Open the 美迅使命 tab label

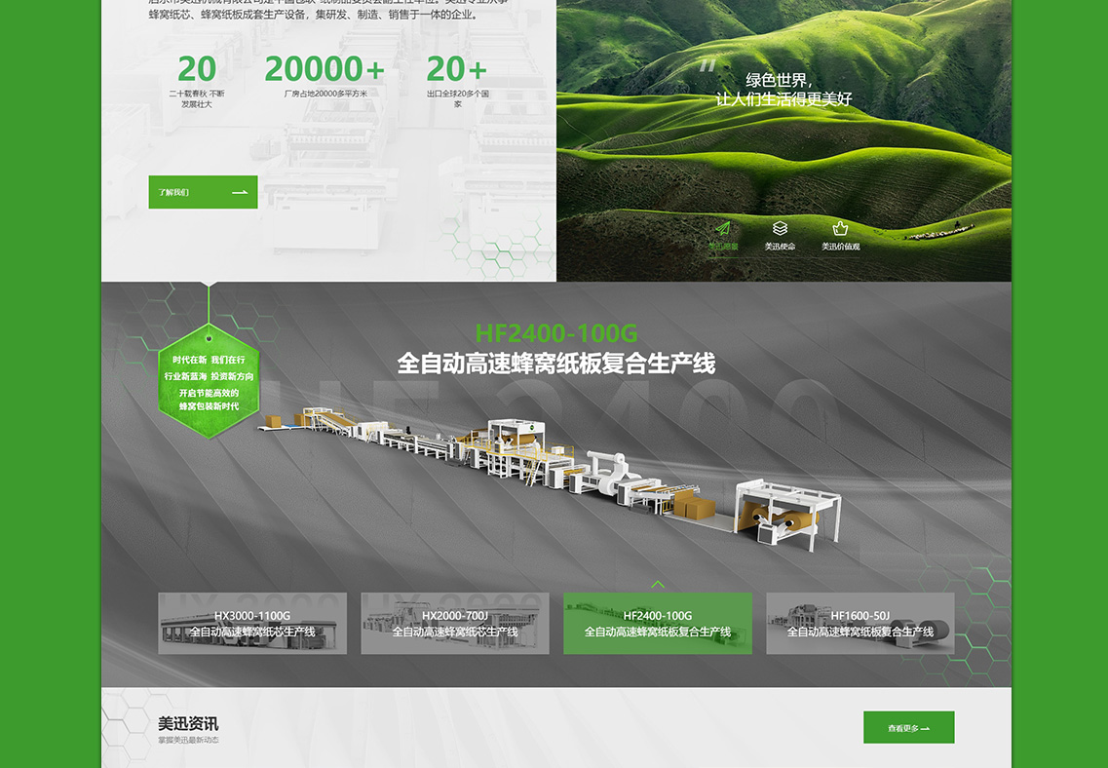780,247
